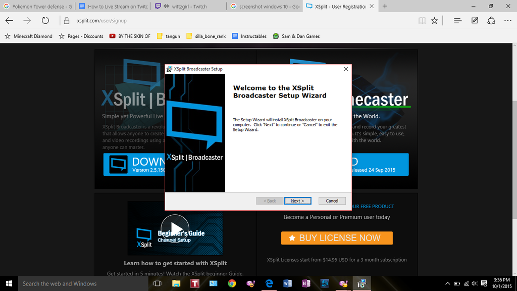Viewport: 517px width, 291px height.
Task: Click the address bar URL xsplit.com/user/signup
Action: tap(101, 20)
